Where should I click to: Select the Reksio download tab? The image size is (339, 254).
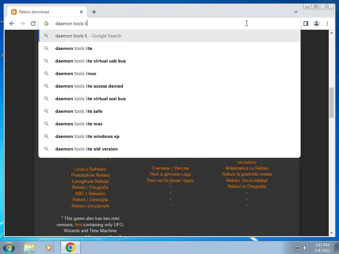pos(47,12)
